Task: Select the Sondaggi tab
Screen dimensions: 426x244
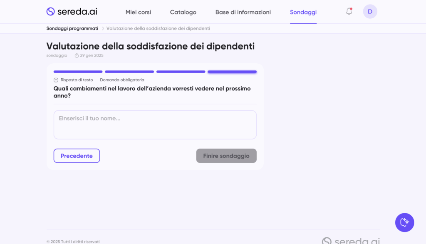Action: tap(303, 12)
